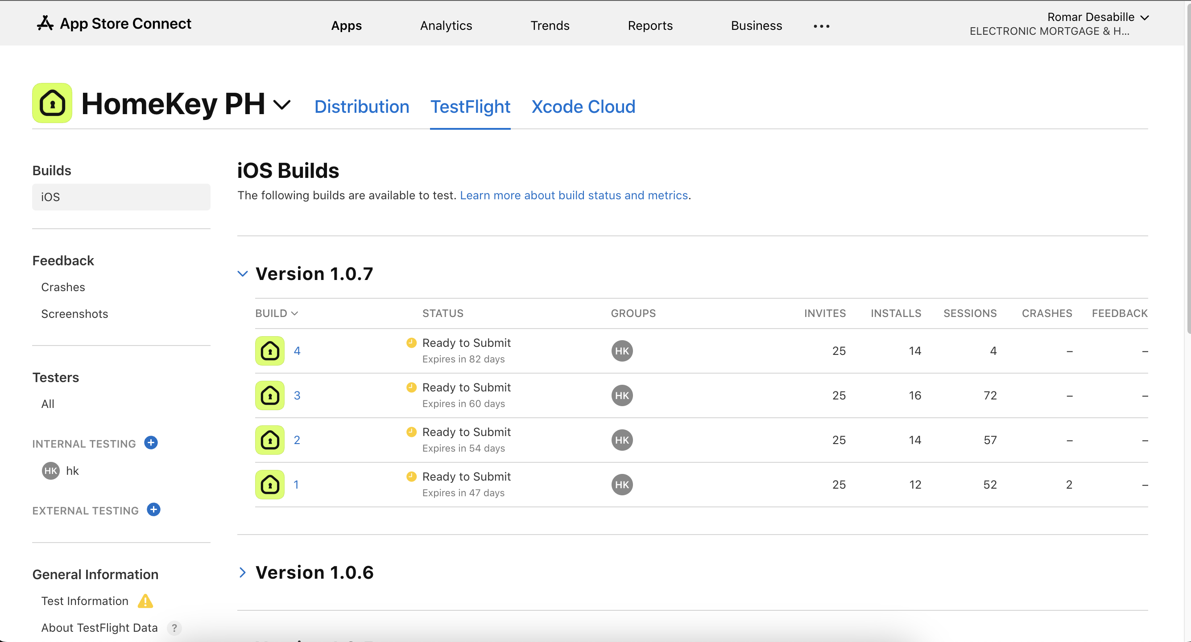Click the status clock icon for build 3

point(411,387)
